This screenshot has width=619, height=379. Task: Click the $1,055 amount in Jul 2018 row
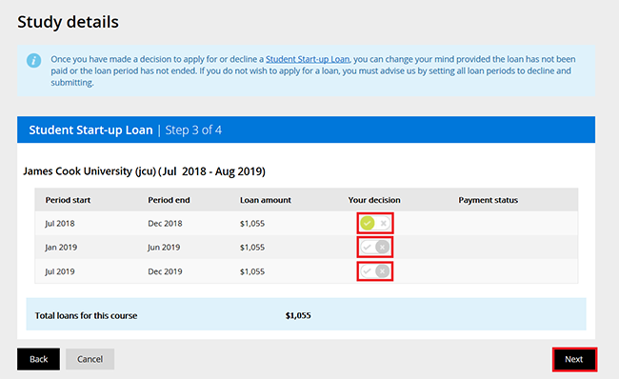point(252,224)
